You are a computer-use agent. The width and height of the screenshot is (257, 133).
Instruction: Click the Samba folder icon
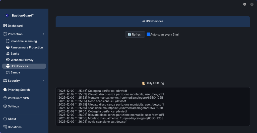(8, 72)
